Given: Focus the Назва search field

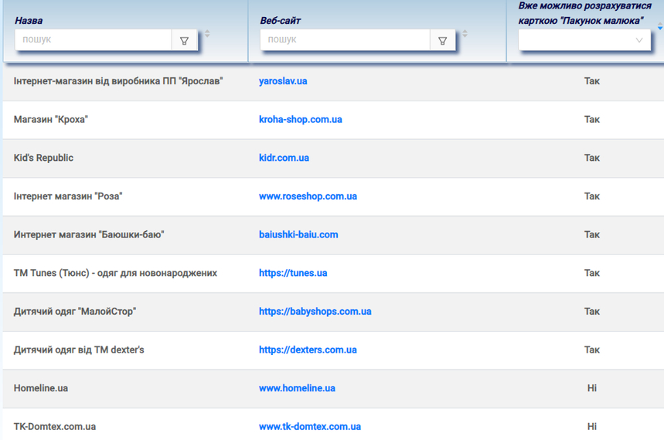Looking at the screenshot, I should 93,39.
